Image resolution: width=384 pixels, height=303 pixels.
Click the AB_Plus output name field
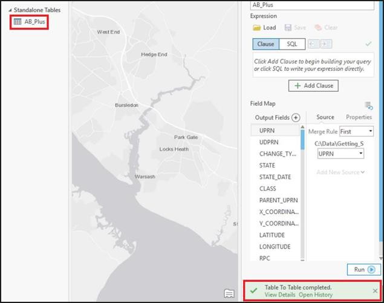point(312,5)
